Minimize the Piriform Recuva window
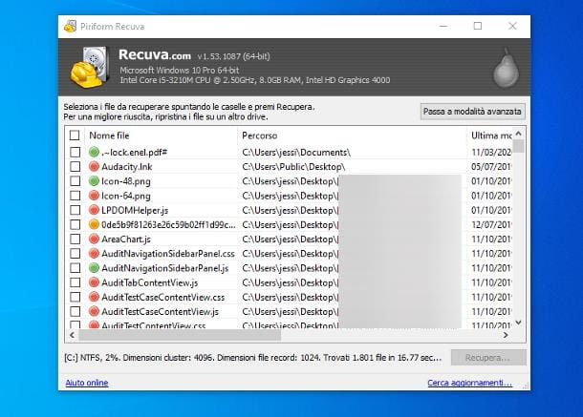583x417 pixels. tap(443, 26)
